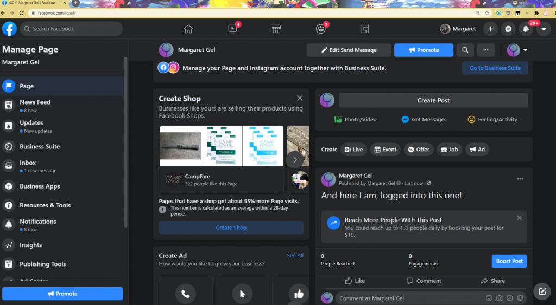The width and height of the screenshot is (556, 305).
Task: Reload page with browser refresh icon
Action: tap(21, 13)
